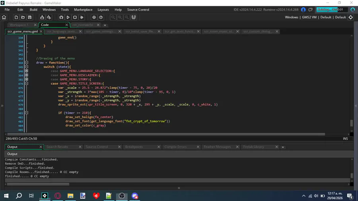The width and height of the screenshot is (358, 201).
Task: Open the Help question mark icon
Action: (x=101, y=17)
